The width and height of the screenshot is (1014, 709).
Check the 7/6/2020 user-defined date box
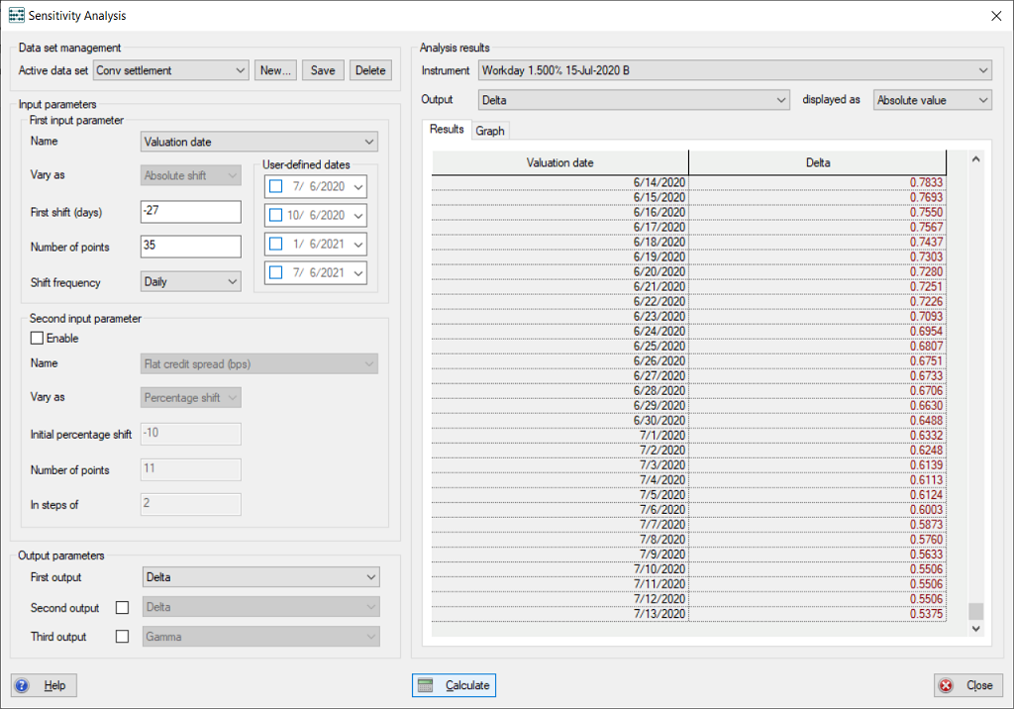pyautogui.click(x=275, y=186)
